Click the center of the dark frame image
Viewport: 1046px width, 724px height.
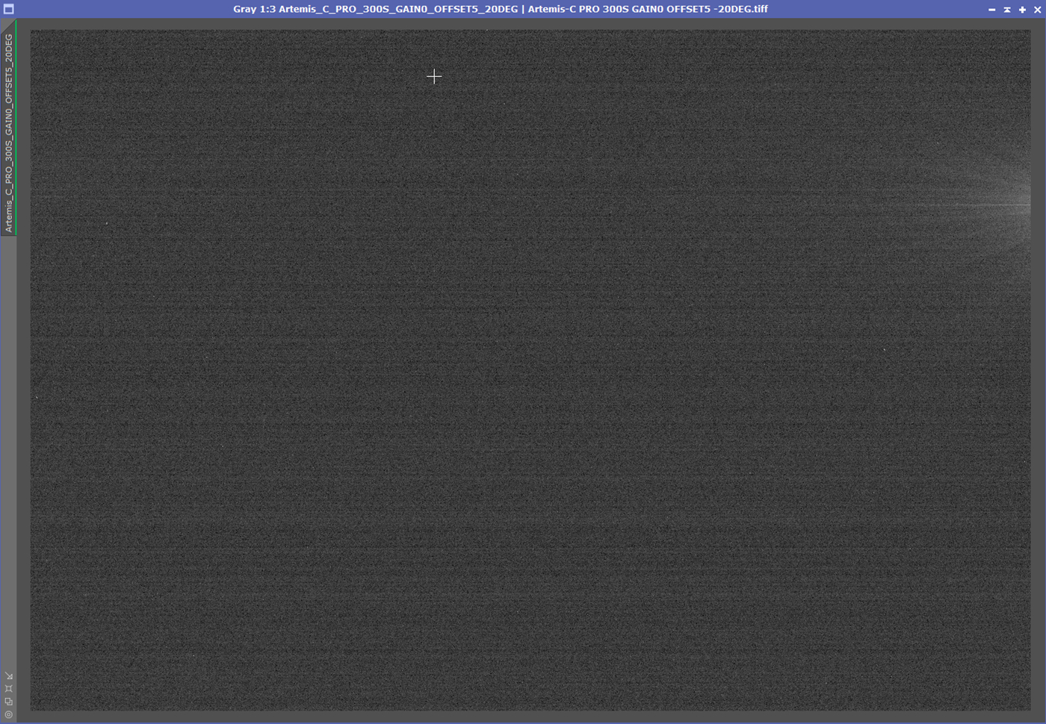tap(530, 370)
